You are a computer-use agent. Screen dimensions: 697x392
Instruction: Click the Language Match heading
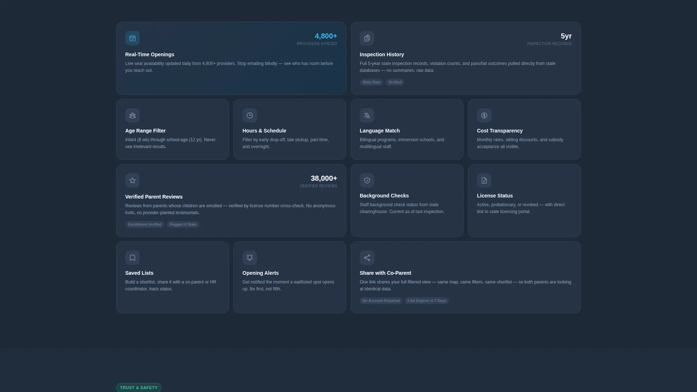[380, 131]
